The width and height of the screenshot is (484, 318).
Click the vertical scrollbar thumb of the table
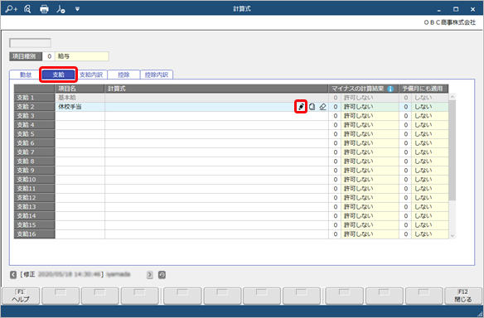(x=453, y=150)
